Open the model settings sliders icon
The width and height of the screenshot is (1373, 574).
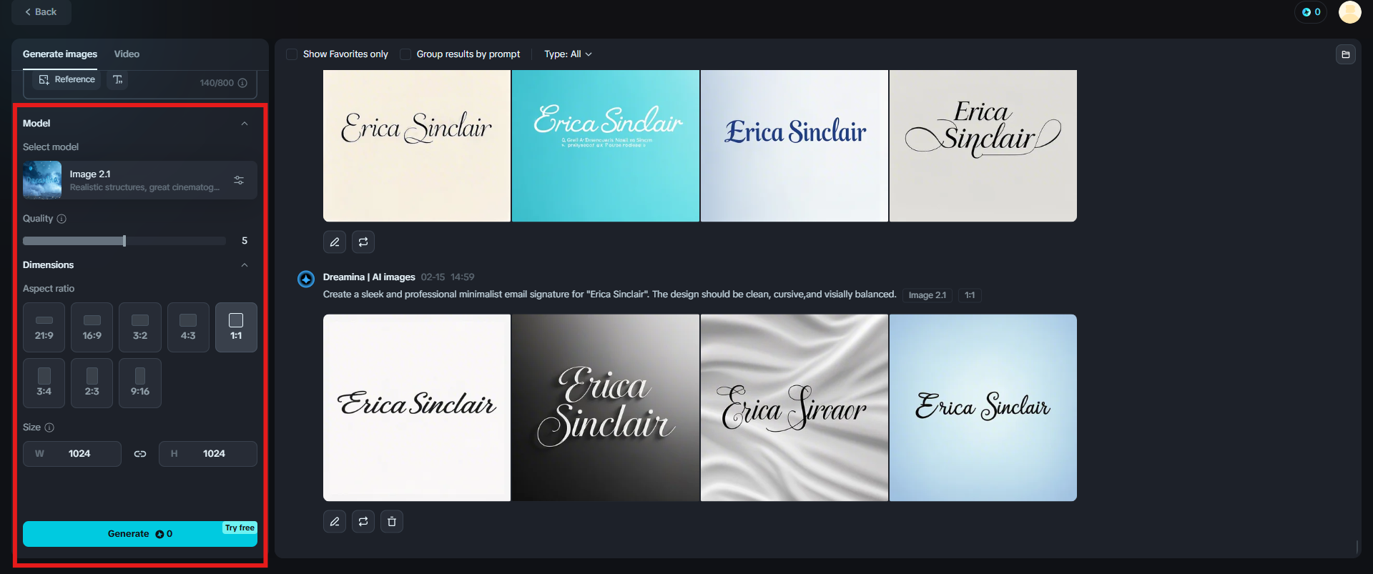pyautogui.click(x=239, y=180)
